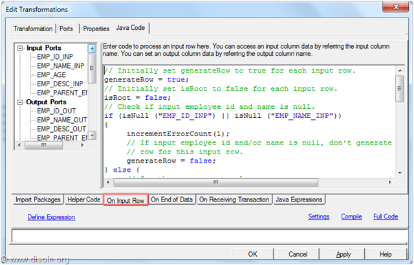Open the Helper Code tab
414x265 pixels.
83,200
